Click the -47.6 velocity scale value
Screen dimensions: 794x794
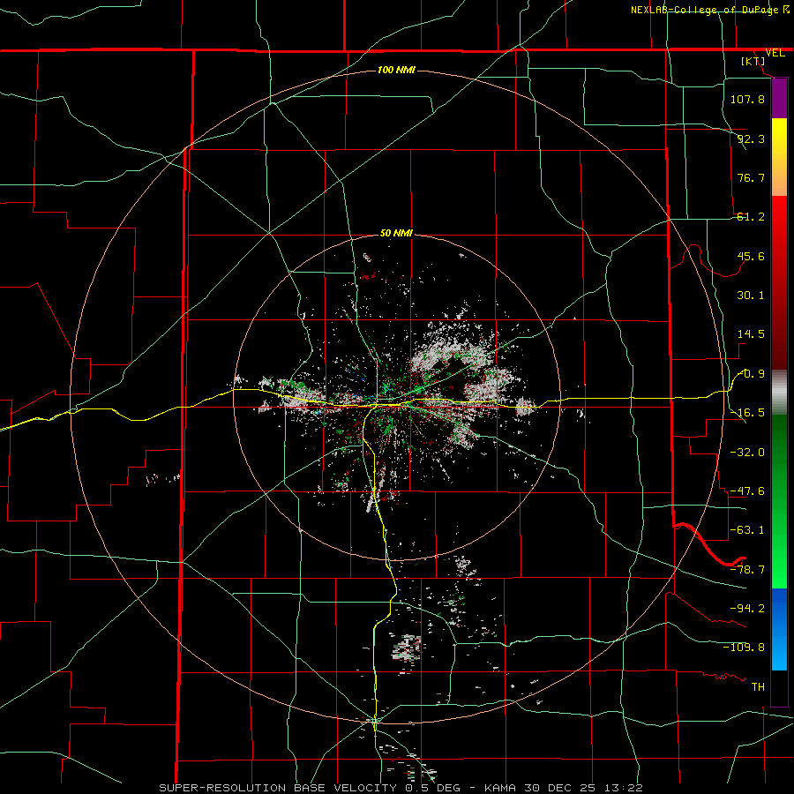747,491
